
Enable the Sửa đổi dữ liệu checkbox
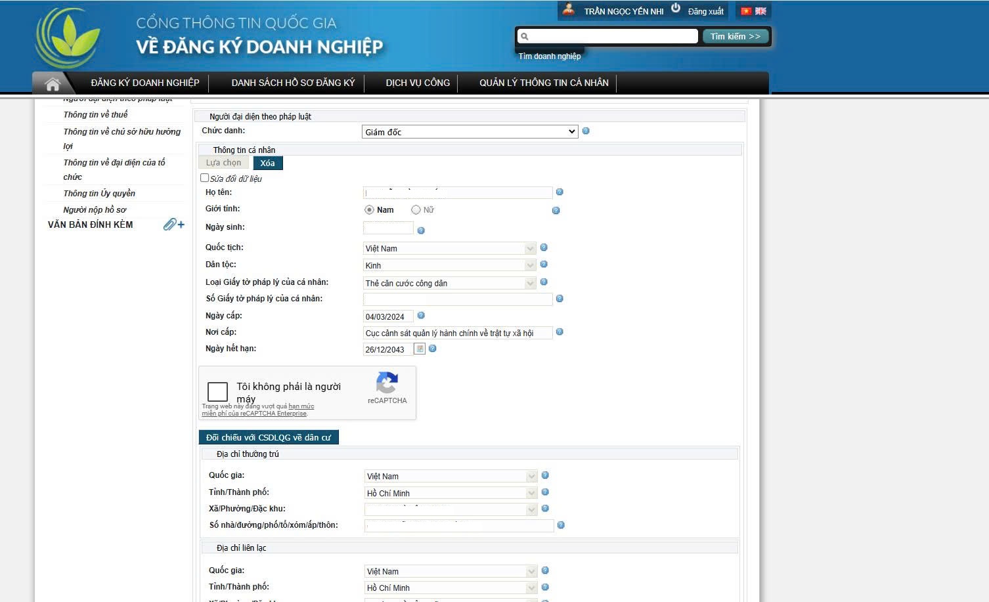click(204, 178)
